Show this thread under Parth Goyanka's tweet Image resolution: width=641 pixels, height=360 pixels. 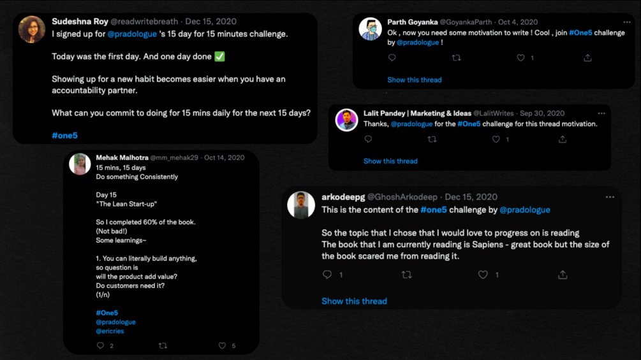pos(414,80)
